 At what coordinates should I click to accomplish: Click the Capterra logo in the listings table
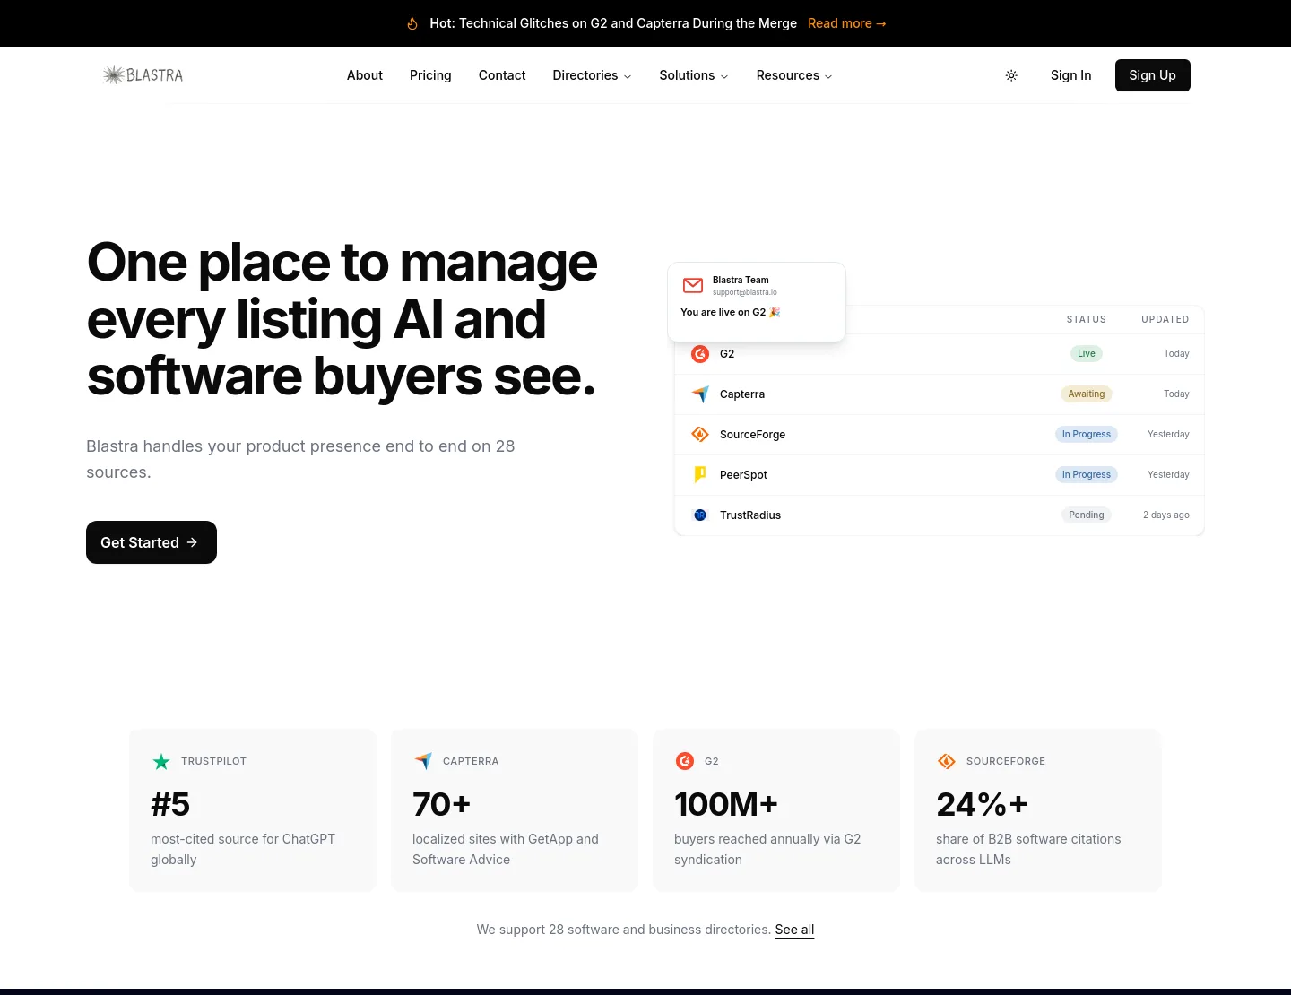(x=700, y=394)
